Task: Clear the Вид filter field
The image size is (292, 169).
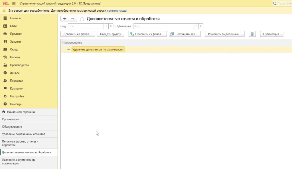Action: click(x=111, y=26)
